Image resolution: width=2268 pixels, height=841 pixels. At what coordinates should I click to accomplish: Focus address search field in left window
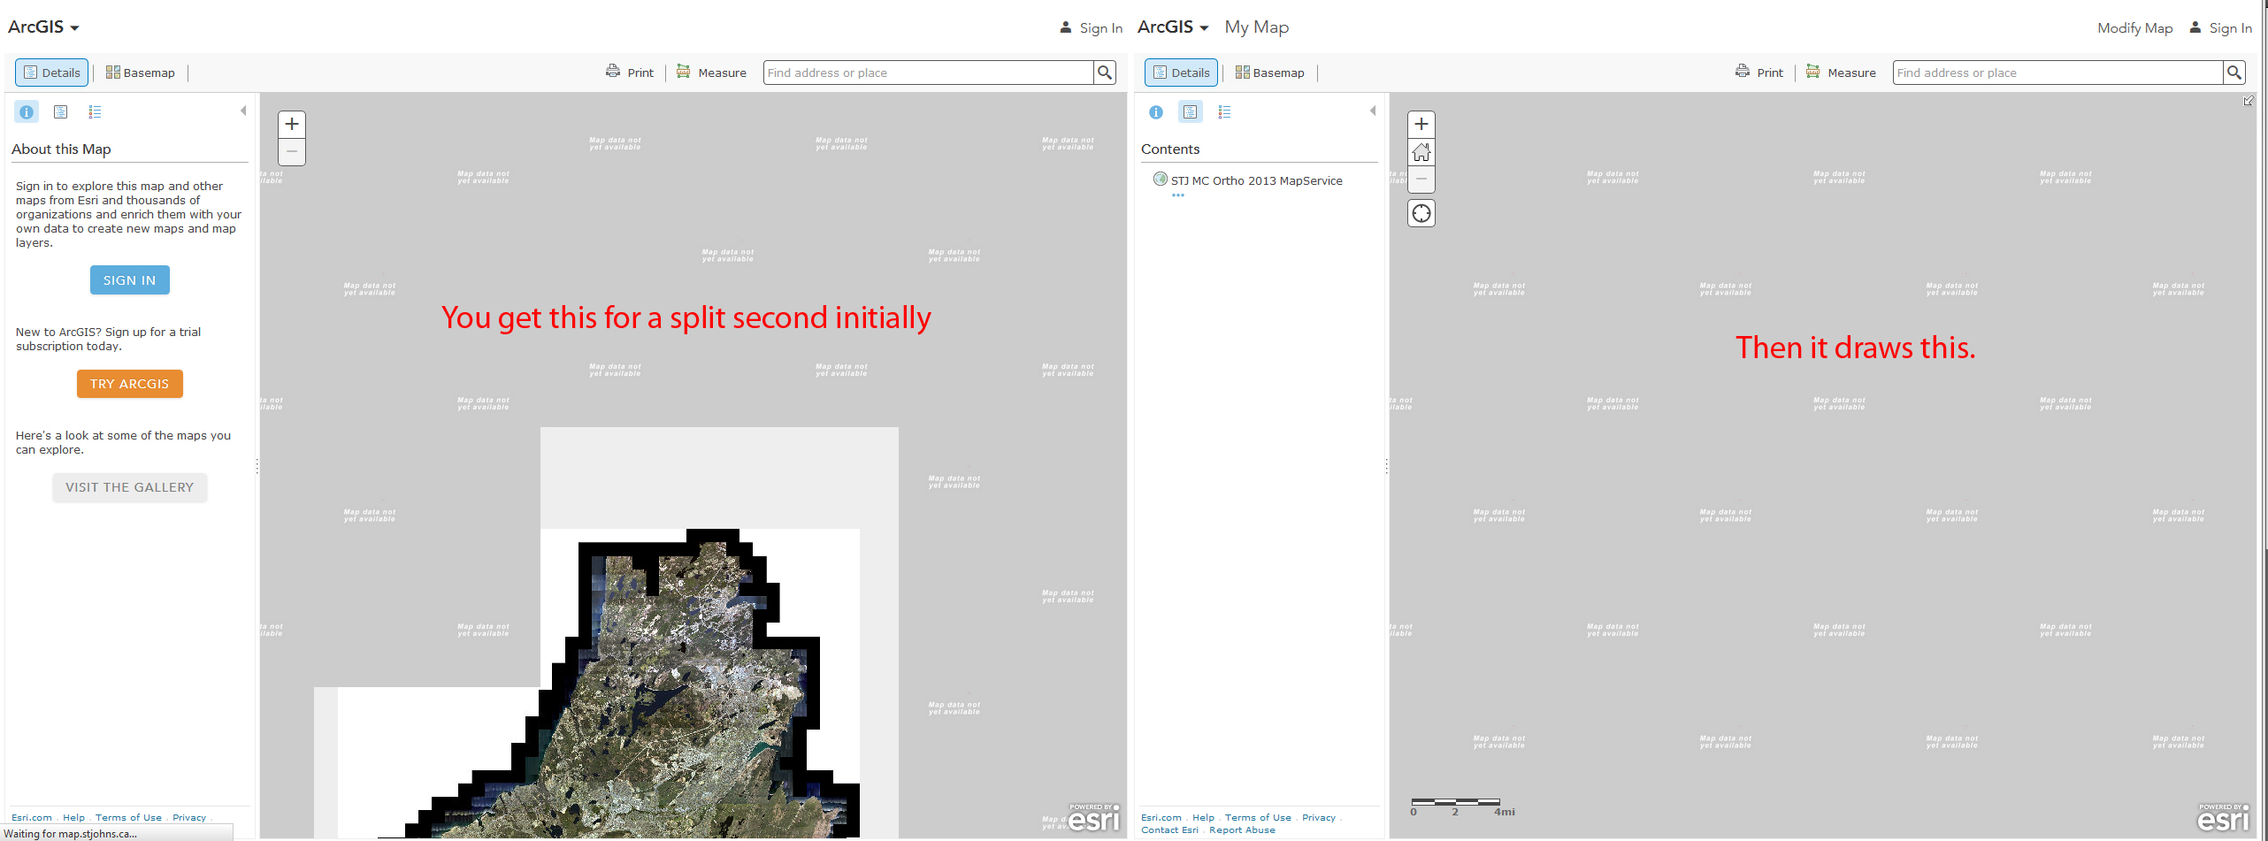(928, 73)
